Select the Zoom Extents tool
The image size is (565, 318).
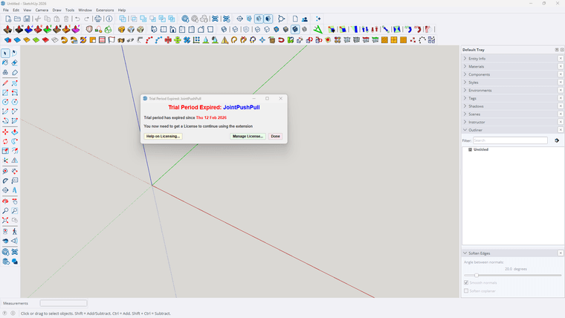click(5, 220)
